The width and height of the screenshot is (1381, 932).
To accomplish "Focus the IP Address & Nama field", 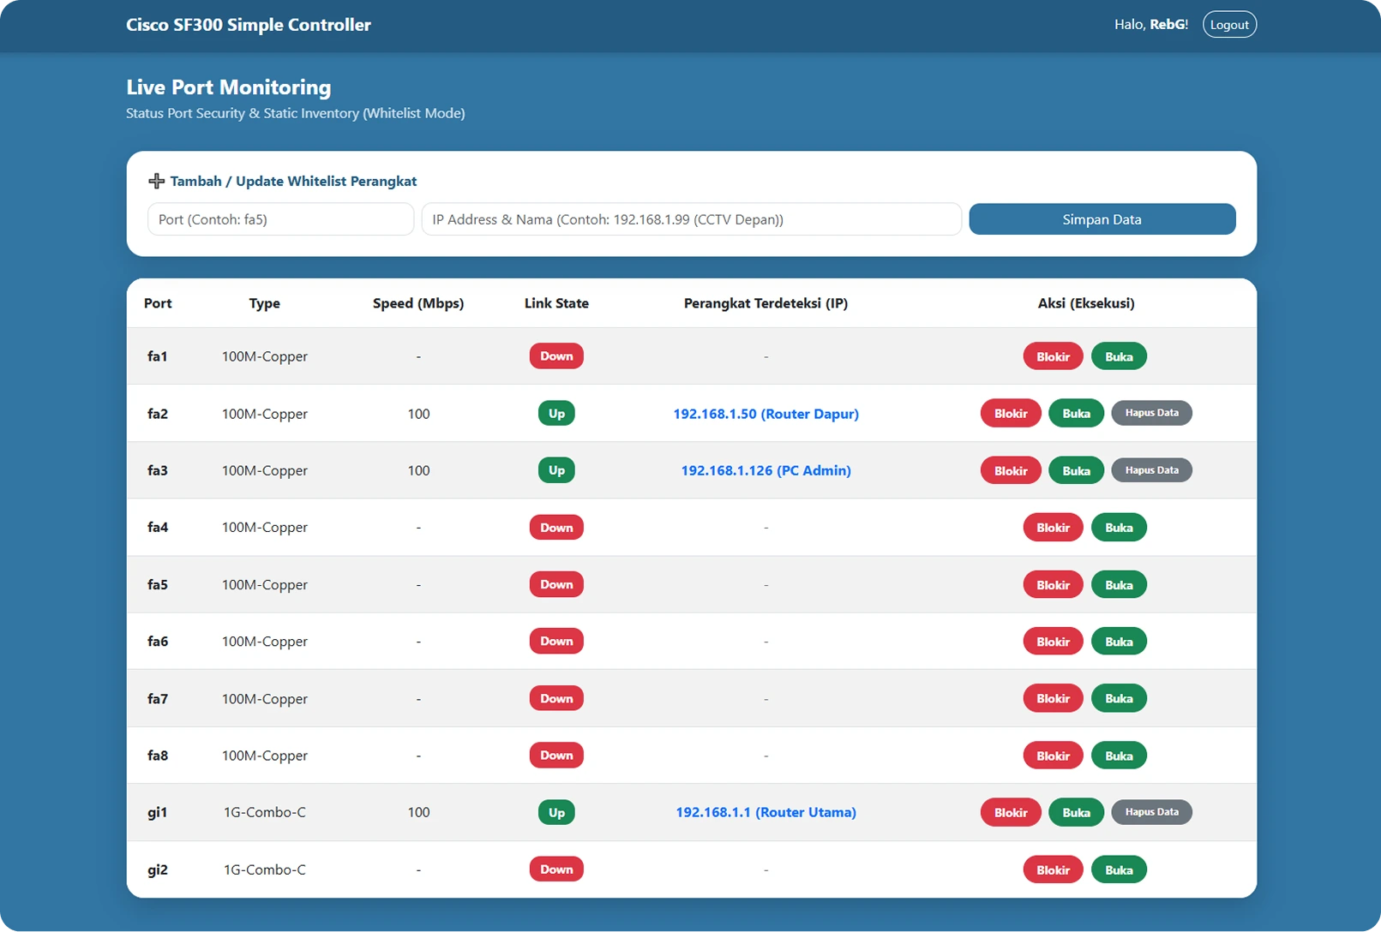I will coord(691,219).
